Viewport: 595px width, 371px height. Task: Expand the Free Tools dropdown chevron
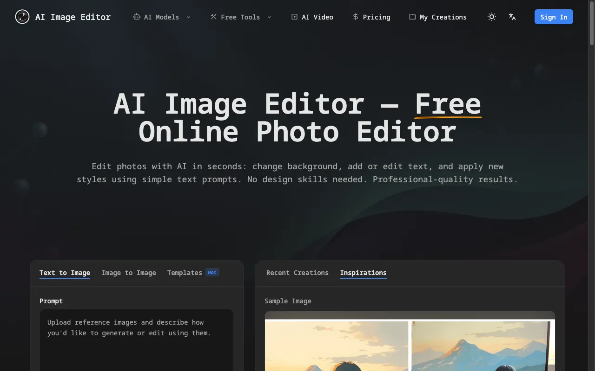(x=269, y=17)
